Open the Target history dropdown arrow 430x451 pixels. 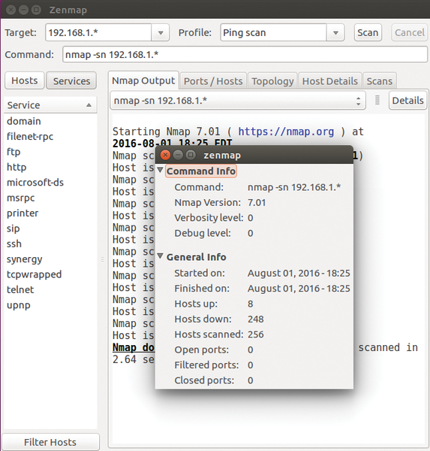(161, 33)
